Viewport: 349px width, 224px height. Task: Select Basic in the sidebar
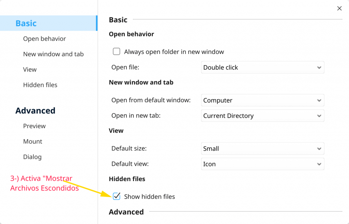pos(26,23)
